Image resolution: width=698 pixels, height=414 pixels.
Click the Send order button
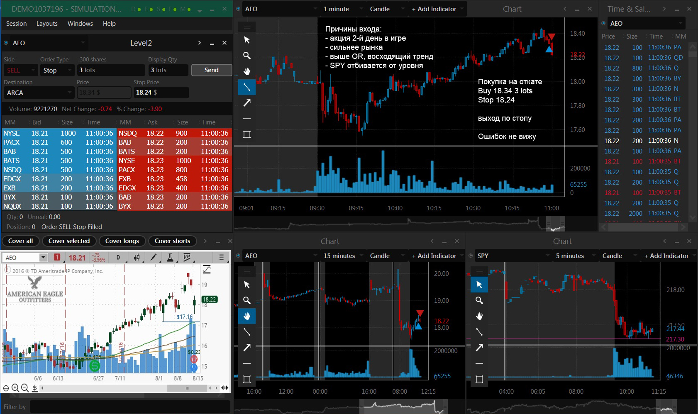211,70
